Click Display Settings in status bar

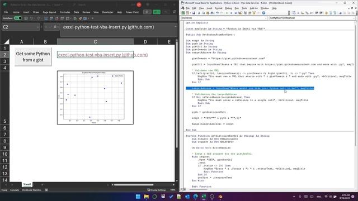click(157, 190)
